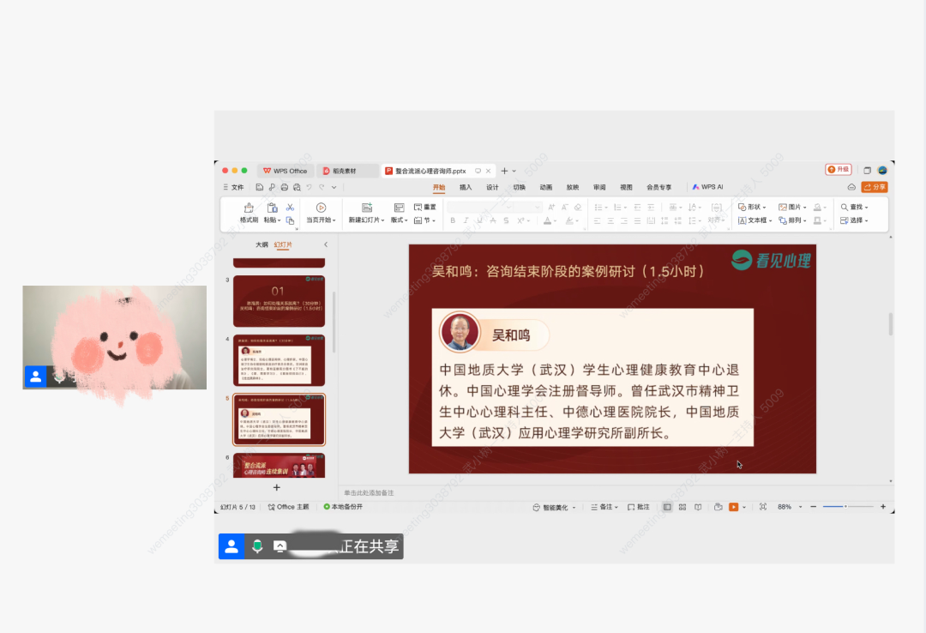Click the Find (查找) magnifier icon
The height and width of the screenshot is (633, 926).
tap(845, 207)
